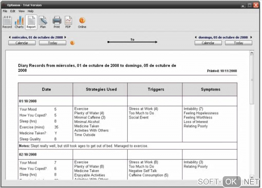Click 'Enjoyable Activities' strategy
Screen dimensions: 262x188
coord(90,175)
